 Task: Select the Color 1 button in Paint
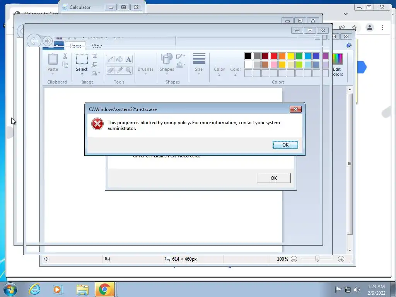click(x=219, y=65)
